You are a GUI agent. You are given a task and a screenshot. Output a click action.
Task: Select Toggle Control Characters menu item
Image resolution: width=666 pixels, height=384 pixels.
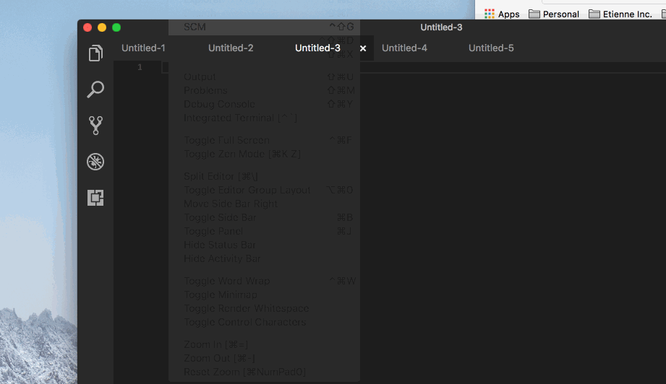[x=264, y=322]
